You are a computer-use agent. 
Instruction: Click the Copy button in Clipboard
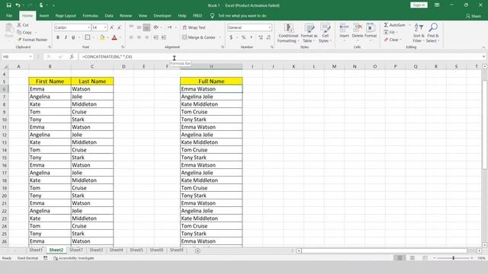[24, 32]
